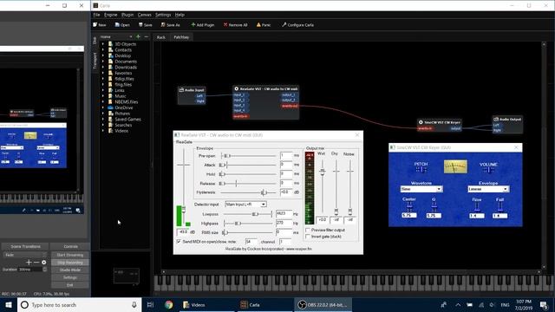Open the Envelope dropdown in SineCW

tap(488, 189)
